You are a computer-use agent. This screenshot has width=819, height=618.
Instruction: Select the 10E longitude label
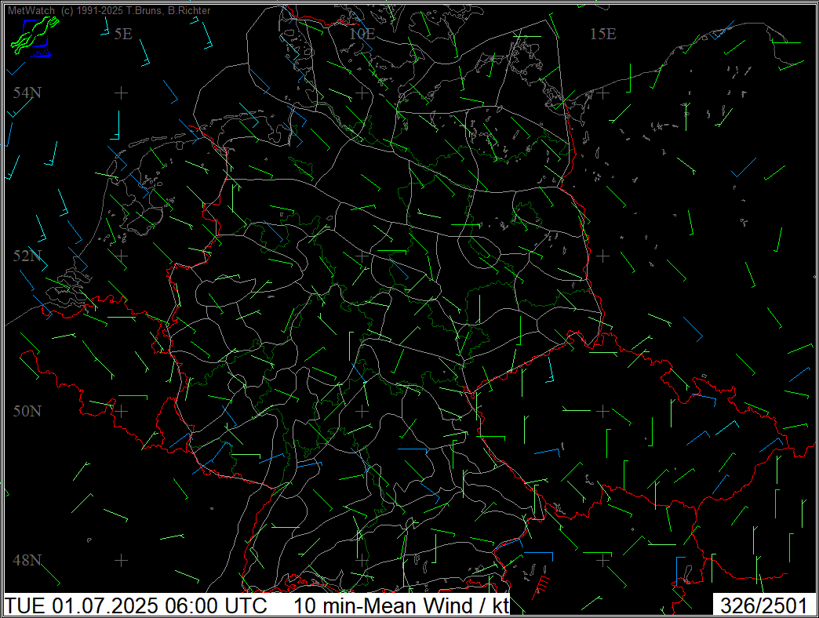(362, 34)
